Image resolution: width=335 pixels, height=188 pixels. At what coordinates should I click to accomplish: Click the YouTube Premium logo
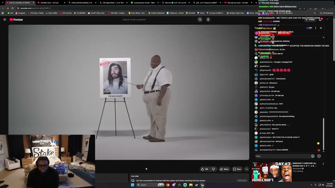pyautogui.click(x=16, y=20)
